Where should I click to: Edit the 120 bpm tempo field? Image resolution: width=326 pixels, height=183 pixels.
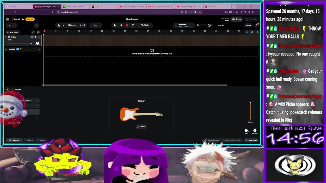coord(72,25)
